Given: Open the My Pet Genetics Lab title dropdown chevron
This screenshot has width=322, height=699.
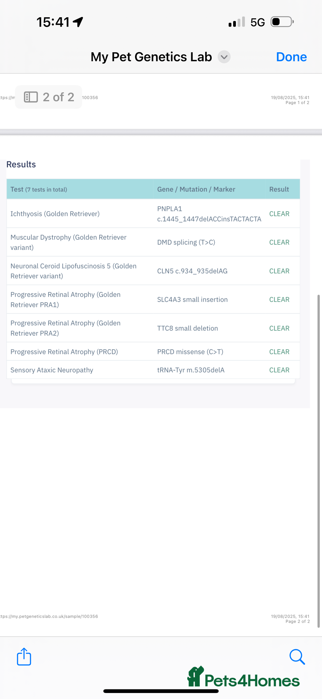Looking at the screenshot, I should 224,57.
